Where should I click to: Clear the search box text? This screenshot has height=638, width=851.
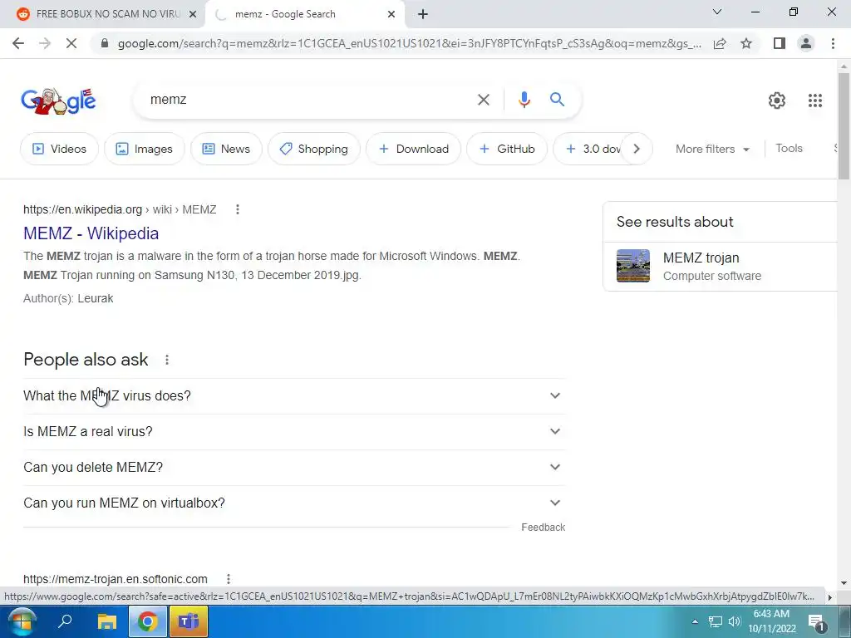[x=483, y=100]
